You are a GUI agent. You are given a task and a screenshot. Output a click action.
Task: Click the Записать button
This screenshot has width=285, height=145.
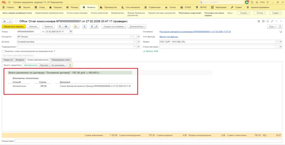point(33,27)
